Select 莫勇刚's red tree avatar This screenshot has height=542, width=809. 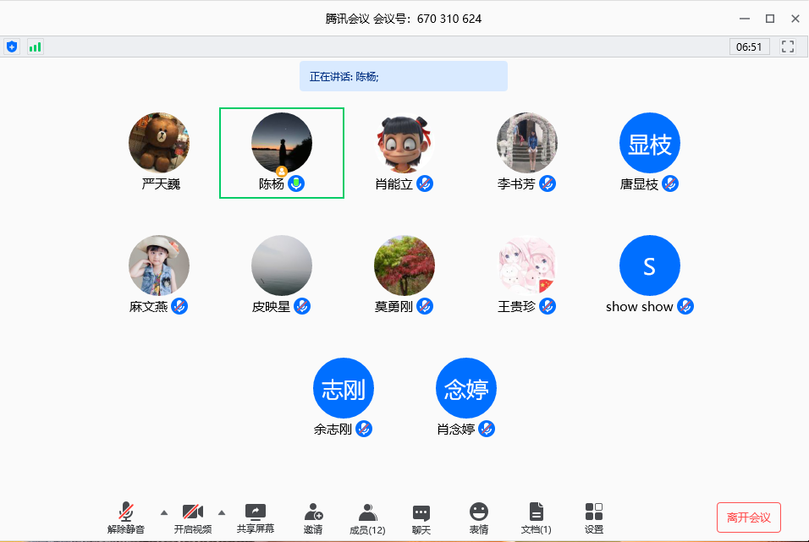404,266
